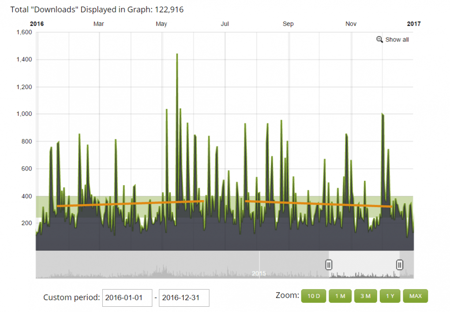Click the custom period start date field
The image size is (450, 312).
tap(127, 298)
